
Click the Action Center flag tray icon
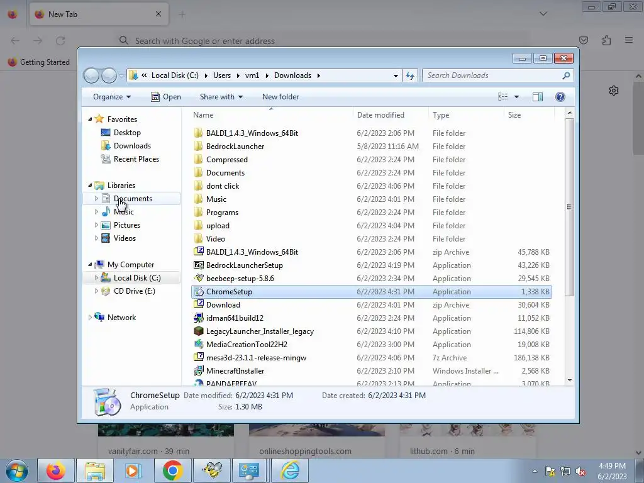click(x=550, y=472)
